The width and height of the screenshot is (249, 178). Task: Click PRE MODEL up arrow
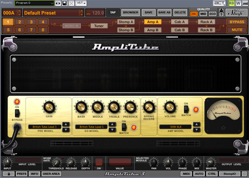point(66,124)
